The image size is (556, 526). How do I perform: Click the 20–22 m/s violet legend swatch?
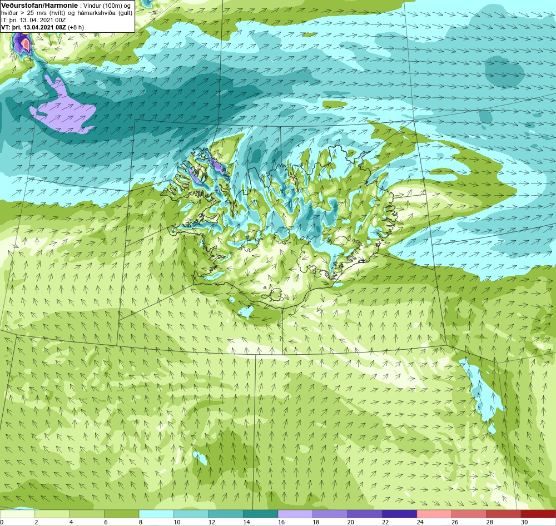coord(365,514)
